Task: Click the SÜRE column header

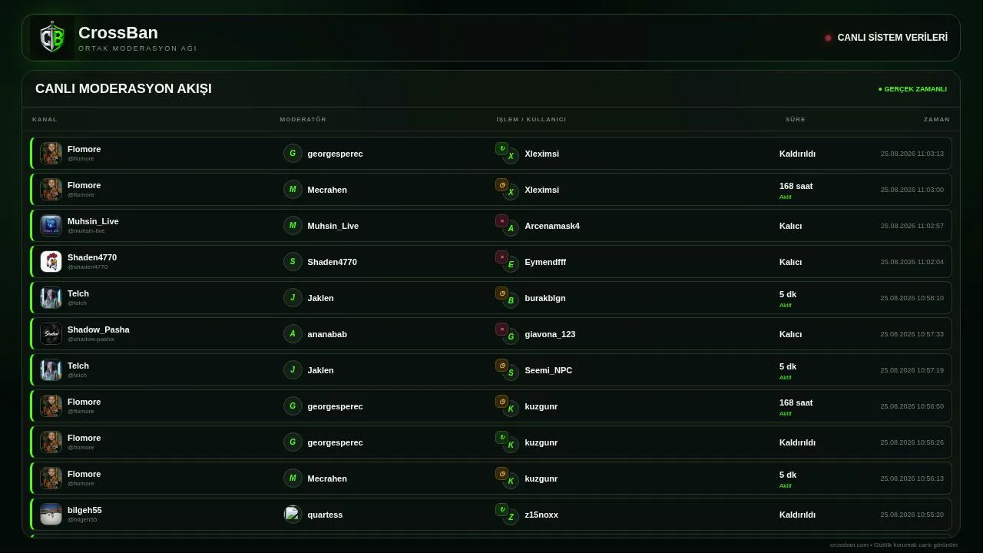Action: coord(796,119)
